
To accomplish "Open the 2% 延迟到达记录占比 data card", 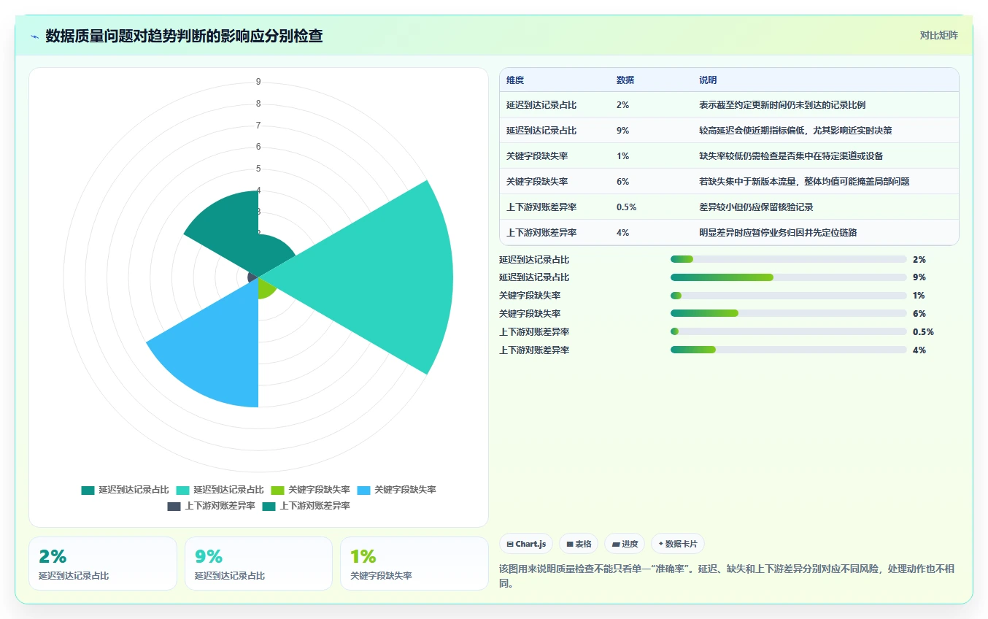I will 103,564.
